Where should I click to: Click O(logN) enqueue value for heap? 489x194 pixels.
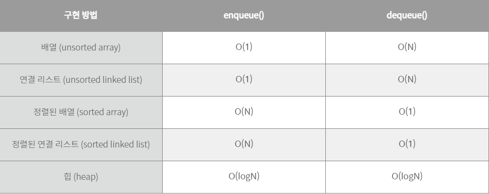[x=244, y=176]
